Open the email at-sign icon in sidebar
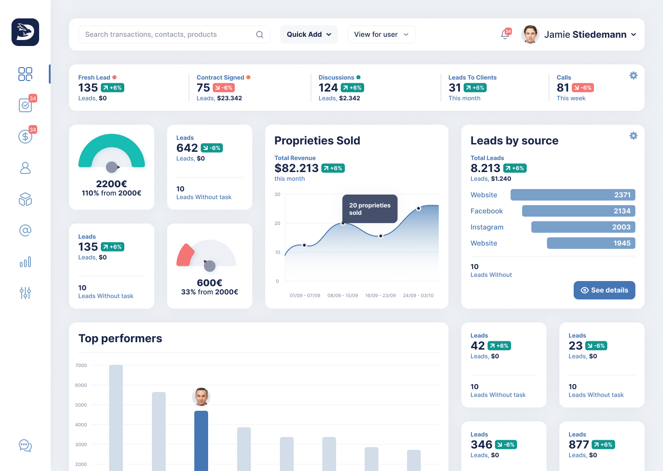This screenshot has width=663, height=471. (x=25, y=230)
